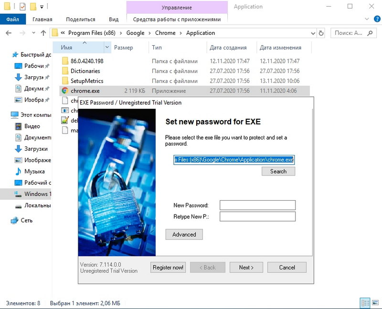Expand address bar history dropdown
The height and width of the screenshot is (309, 382).
(x=313, y=33)
